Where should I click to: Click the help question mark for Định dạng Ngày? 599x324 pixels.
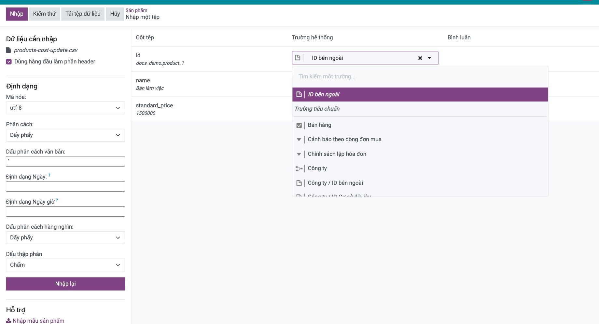coord(49,175)
